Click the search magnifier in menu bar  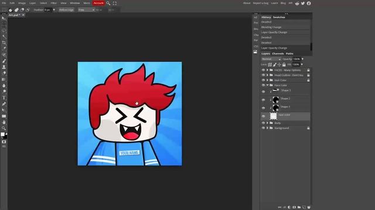pos(108,3)
